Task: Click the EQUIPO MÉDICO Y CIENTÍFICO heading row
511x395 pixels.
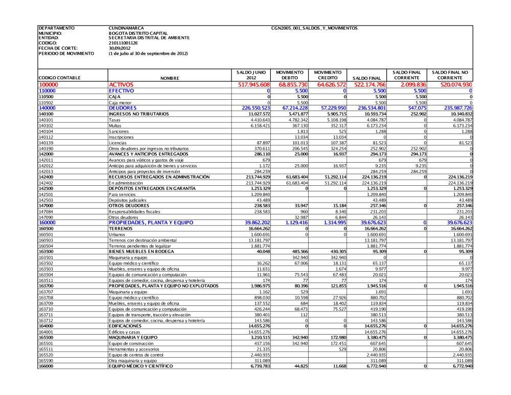Action: pyautogui.click(x=141, y=366)
